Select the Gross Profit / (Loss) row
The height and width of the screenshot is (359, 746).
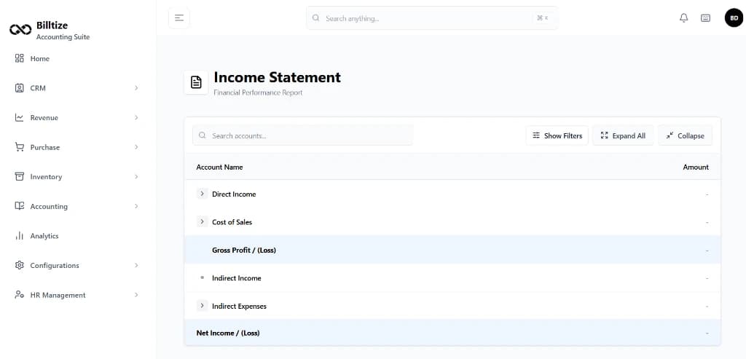[x=452, y=250]
